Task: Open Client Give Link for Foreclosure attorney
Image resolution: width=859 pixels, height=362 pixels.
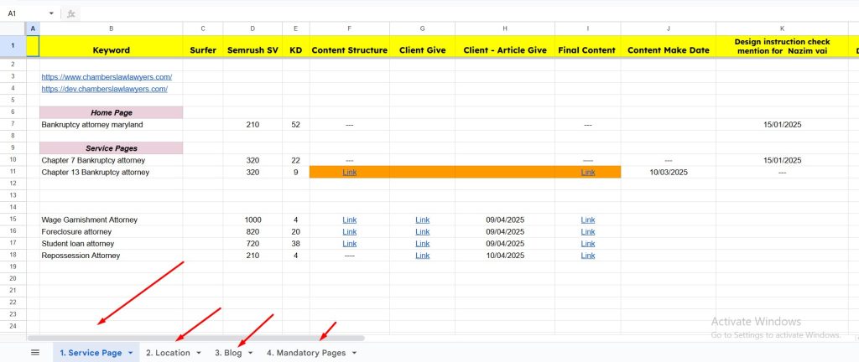Action: (423, 232)
